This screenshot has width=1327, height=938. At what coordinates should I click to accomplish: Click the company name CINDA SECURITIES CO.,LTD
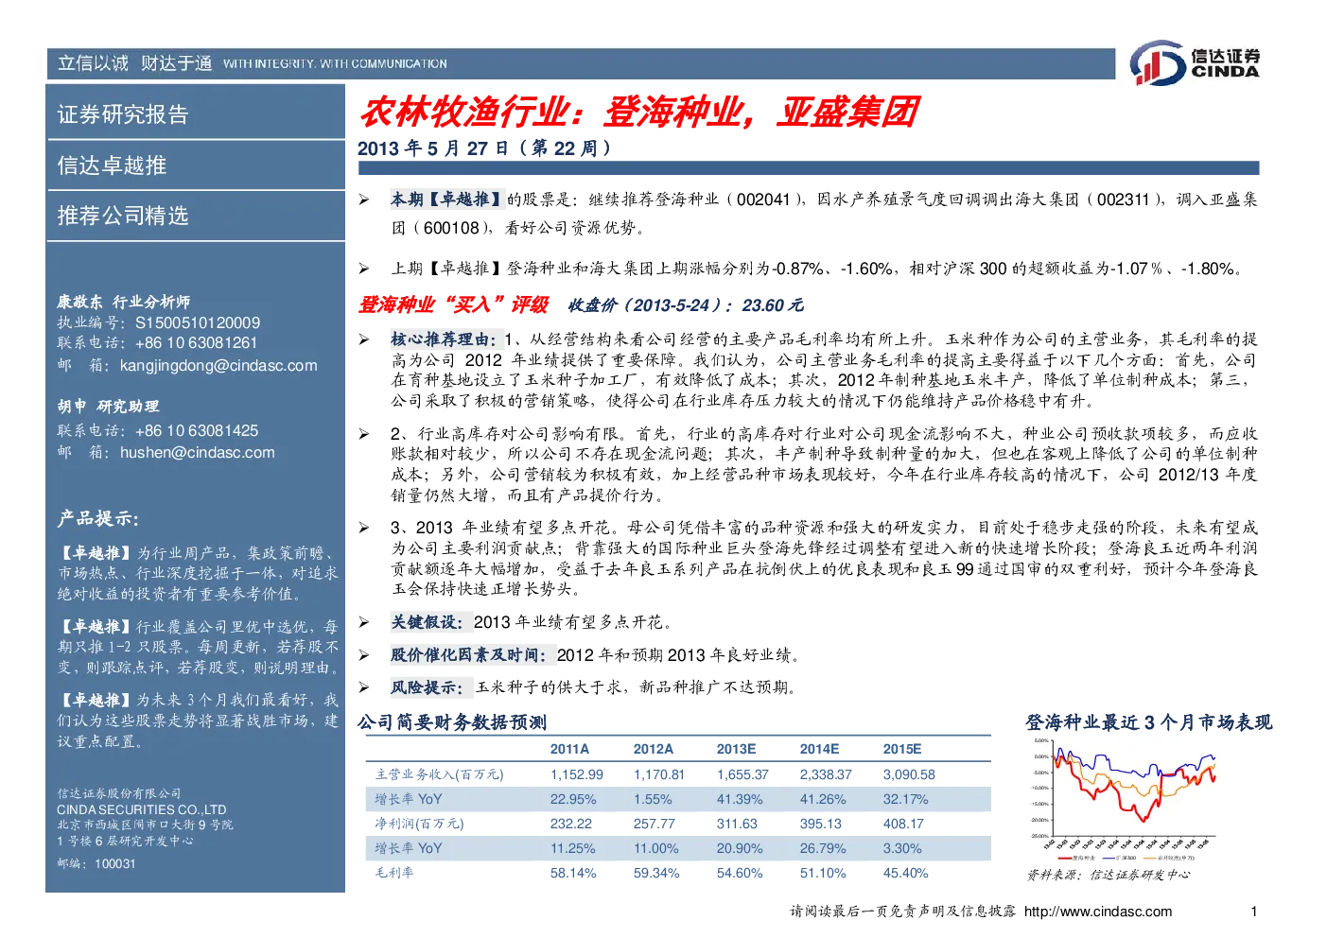[142, 809]
